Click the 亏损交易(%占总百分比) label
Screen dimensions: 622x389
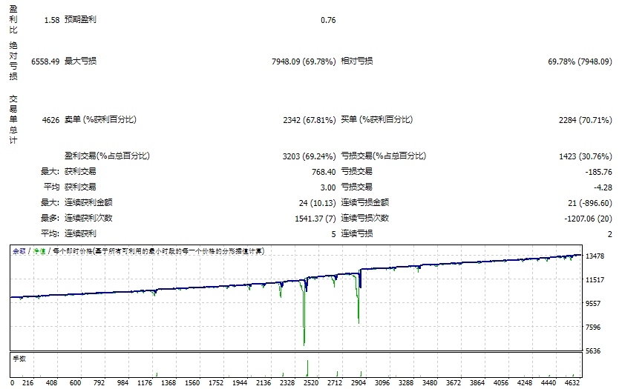tap(384, 156)
